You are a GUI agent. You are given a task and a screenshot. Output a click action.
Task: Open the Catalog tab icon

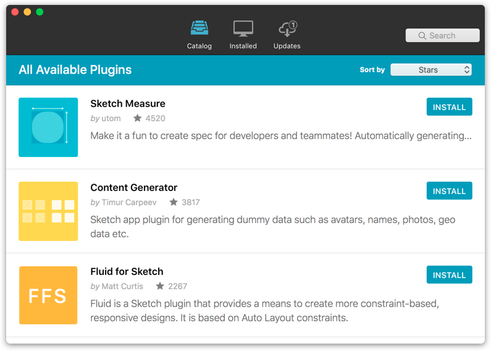[x=199, y=28]
